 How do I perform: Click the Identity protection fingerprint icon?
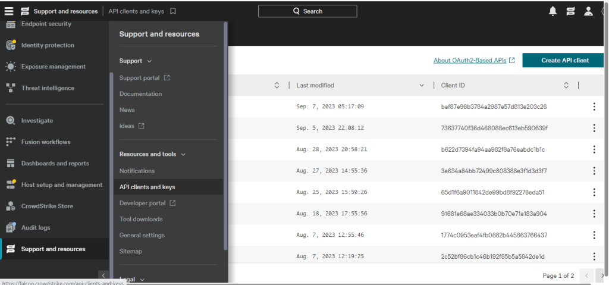click(11, 45)
